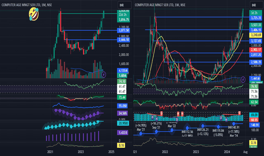The image size is (264, 156).
Task: Click the 1.68M volume label
Action: point(122,75)
